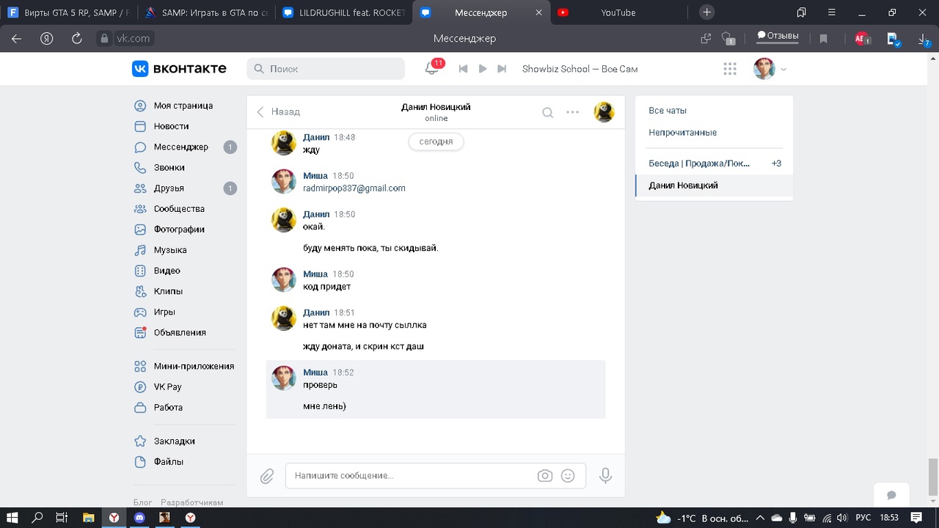Open the VK services grid icon
The image size is (939, 528).
click(x=729, y=69)
